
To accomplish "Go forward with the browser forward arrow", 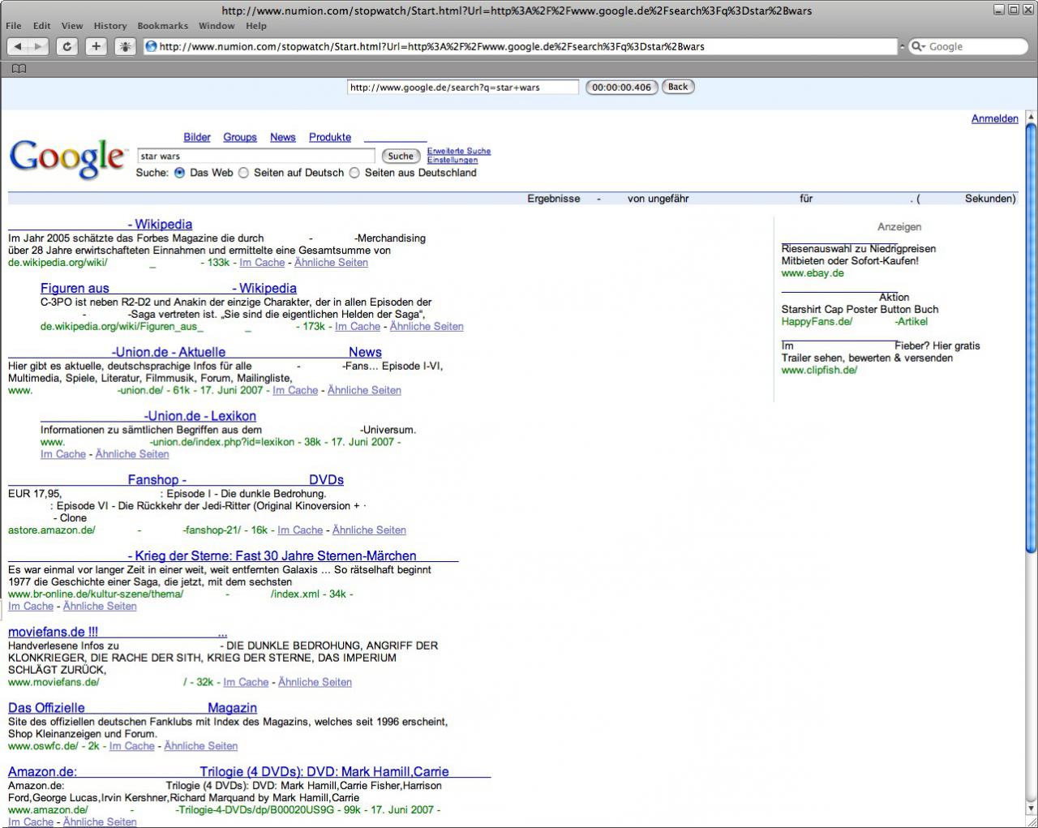I will (x=39, y=47).
